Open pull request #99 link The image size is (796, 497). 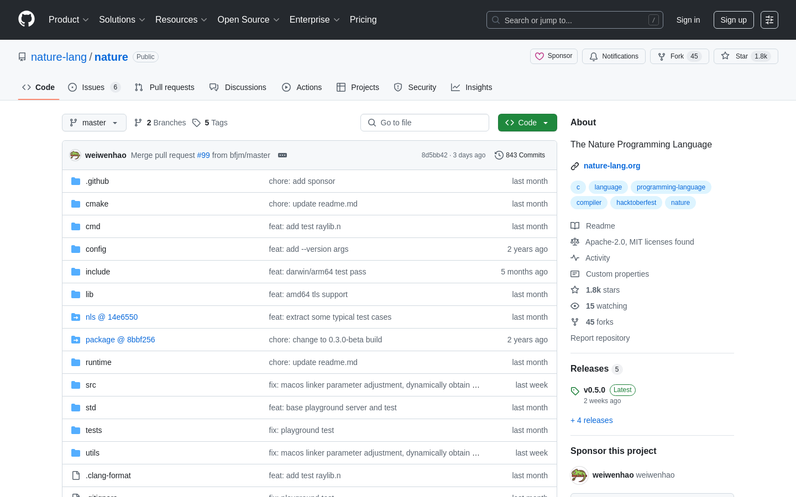click(x=203, y=155)
